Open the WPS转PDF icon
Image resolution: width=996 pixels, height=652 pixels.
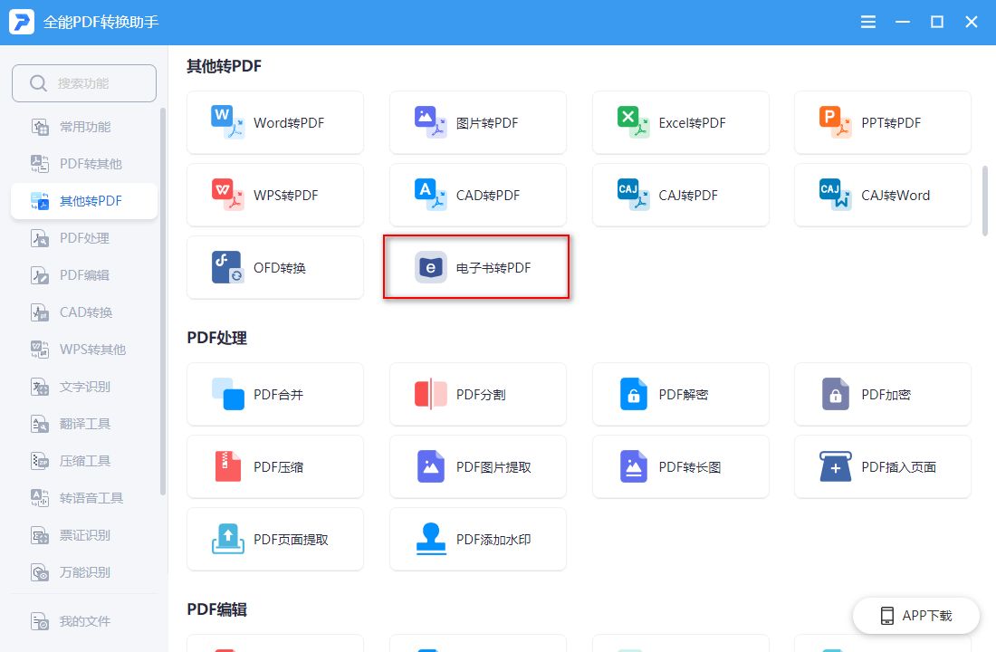click(x=226, y=195)
